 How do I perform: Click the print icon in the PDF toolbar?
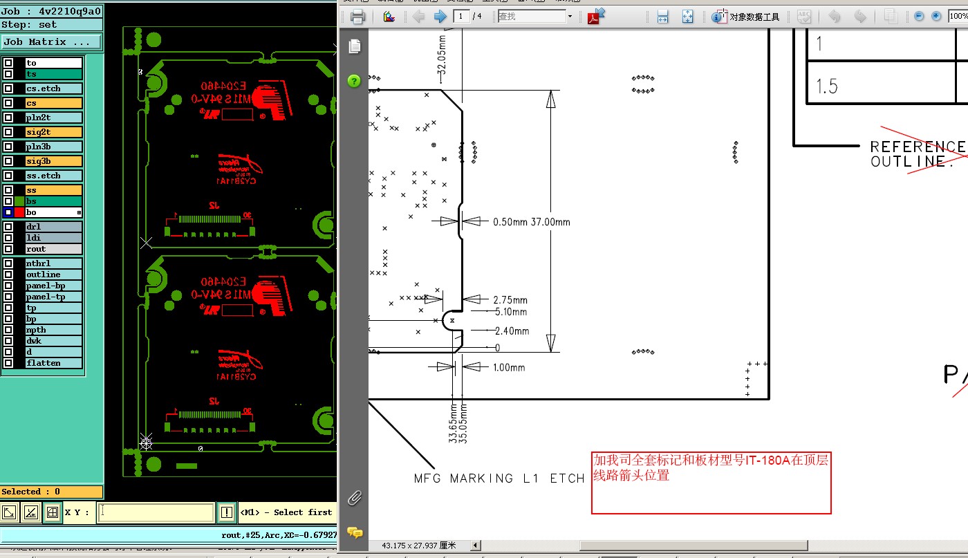click(357, 17)
